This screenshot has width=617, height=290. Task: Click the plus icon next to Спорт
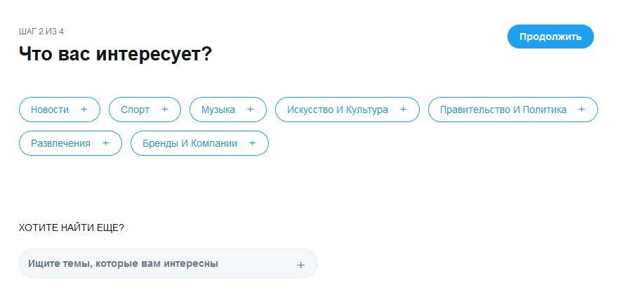point(165,110)
